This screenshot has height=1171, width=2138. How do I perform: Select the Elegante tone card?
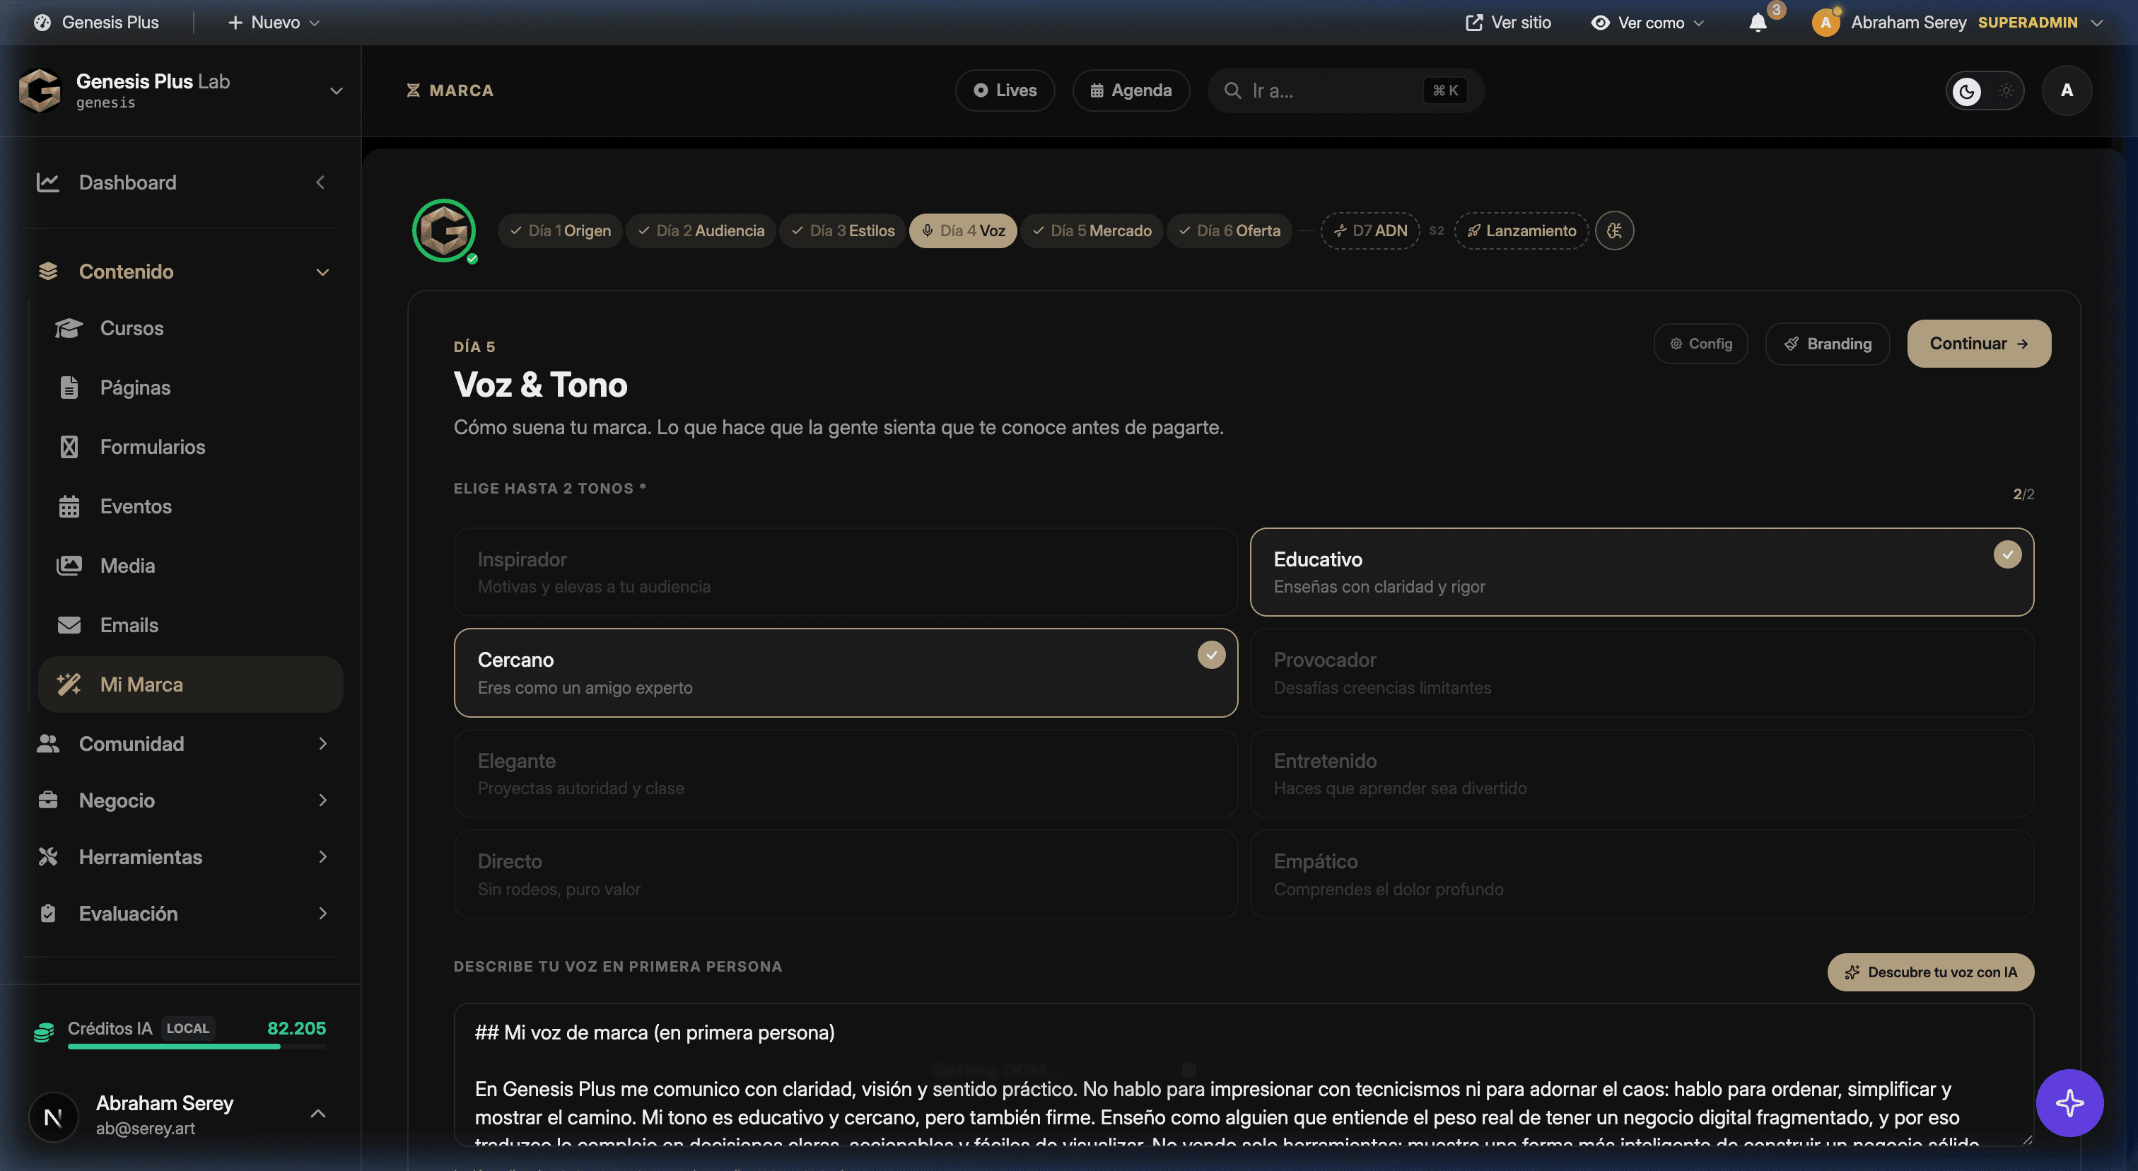tap(846, 774)
